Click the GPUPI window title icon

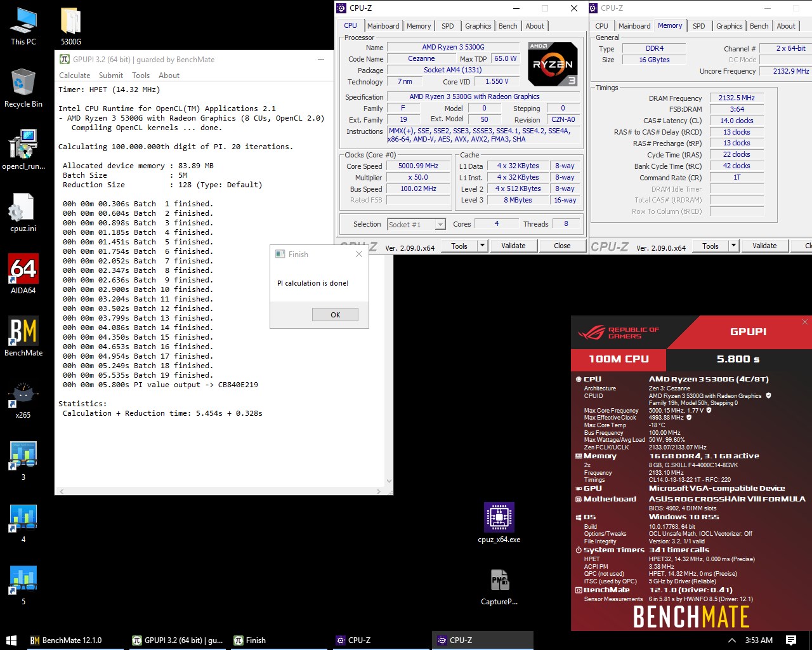(x=64, y=59)
